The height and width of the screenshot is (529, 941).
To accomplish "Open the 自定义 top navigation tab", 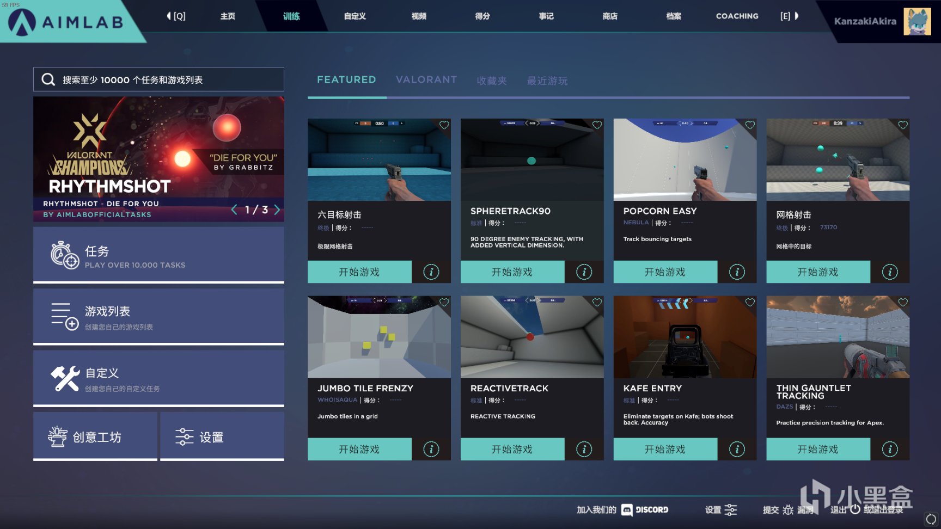I will [x=355, y=16].
